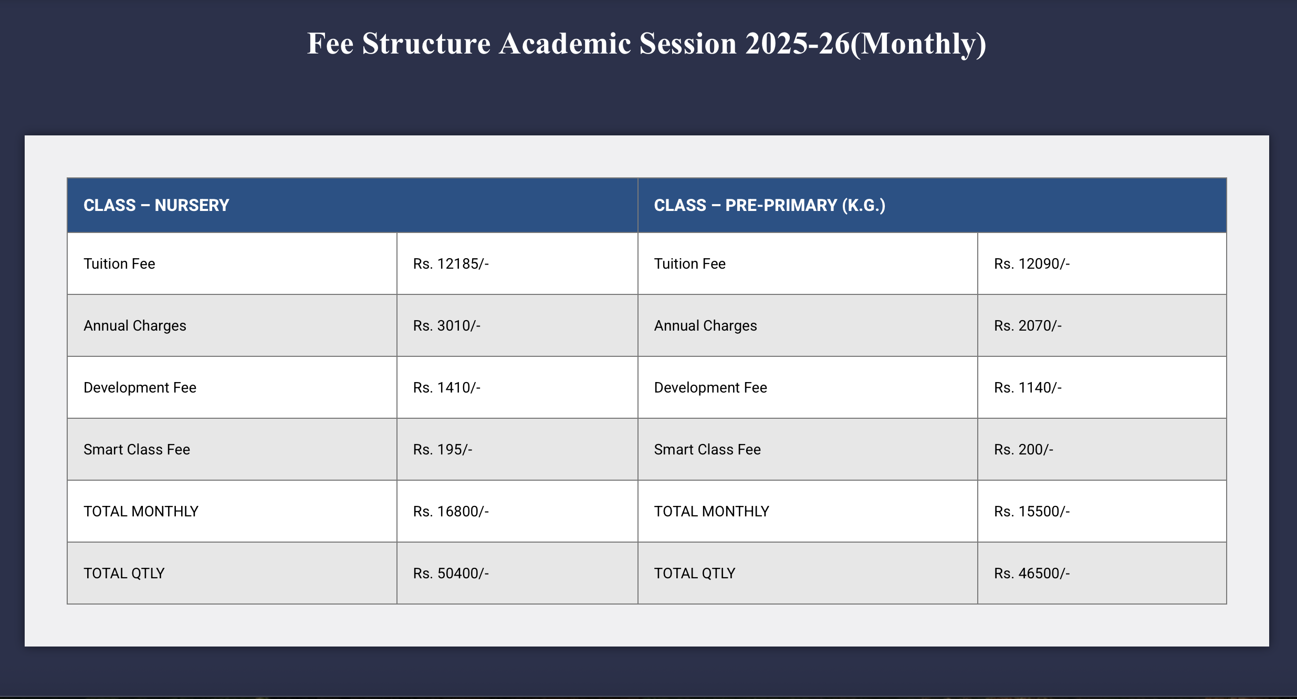Screen dimensions: 1297x699
Task: Click the Rs. 2070/- annual charges value
Action: [x=1028, y=325]
